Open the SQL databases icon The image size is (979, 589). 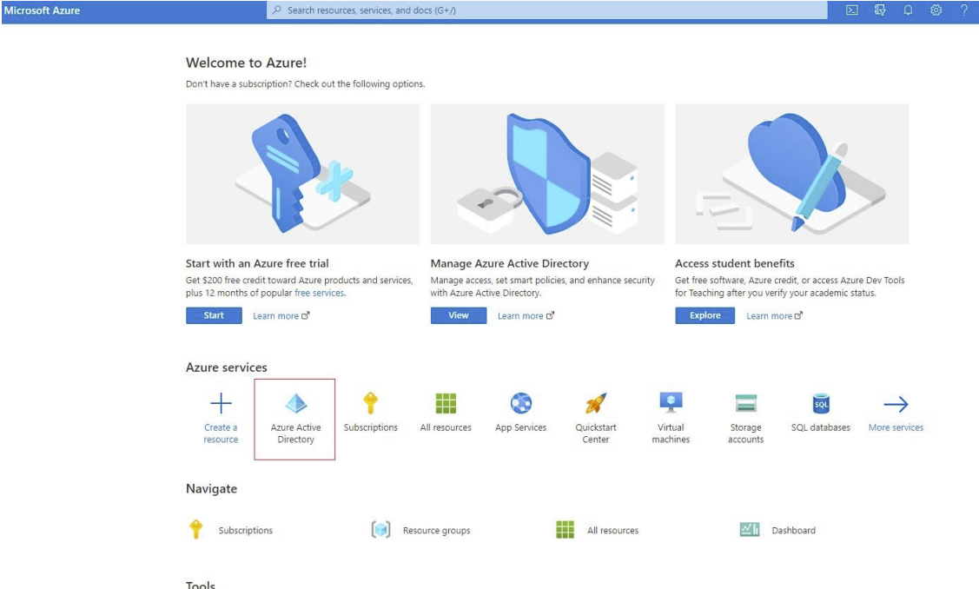pyautogui.click(x=821, y=403)
